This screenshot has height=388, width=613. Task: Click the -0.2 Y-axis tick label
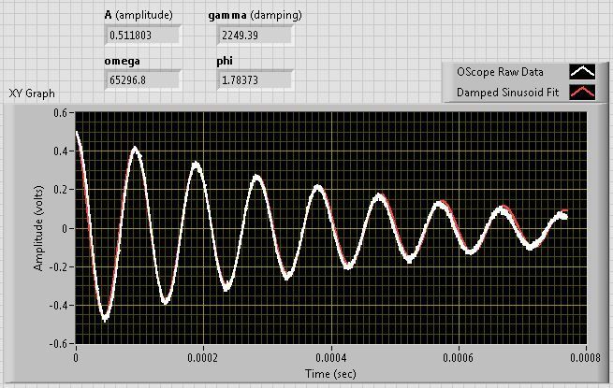click(x=58, y=266)
